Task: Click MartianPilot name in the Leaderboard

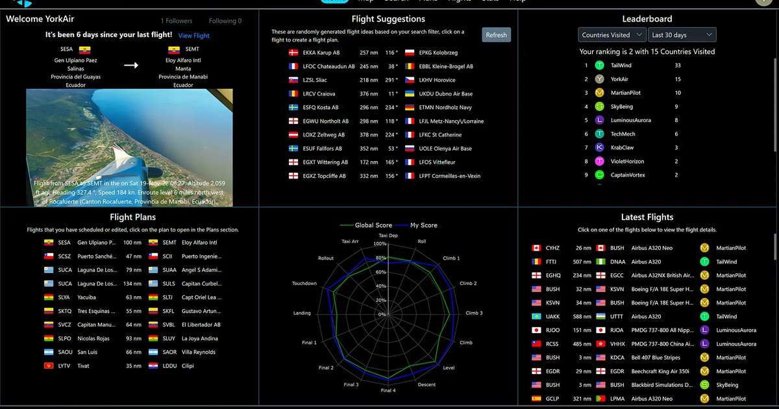Action: click(626, 93)
